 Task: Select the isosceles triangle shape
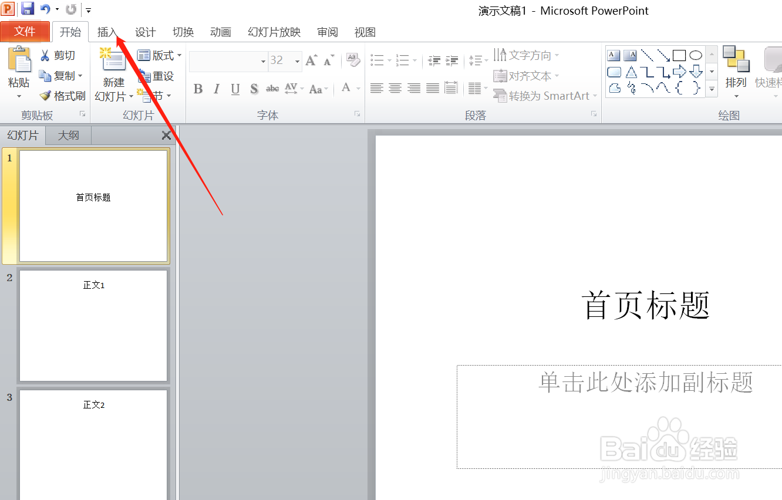631,72
